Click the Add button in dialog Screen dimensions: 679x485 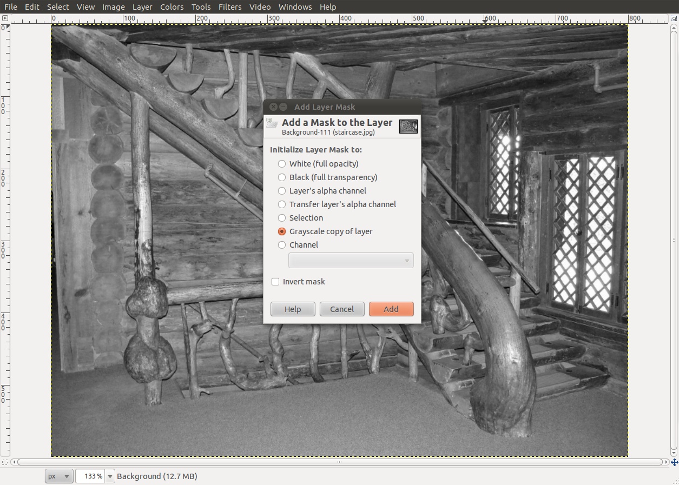[x=391, y=309]
